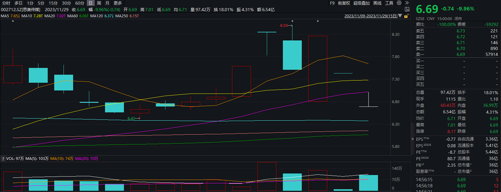Click the 卖三 6.71 ask row
This screenshot has width=501, height=192.
pyautogui.click(x=457, y=43)
